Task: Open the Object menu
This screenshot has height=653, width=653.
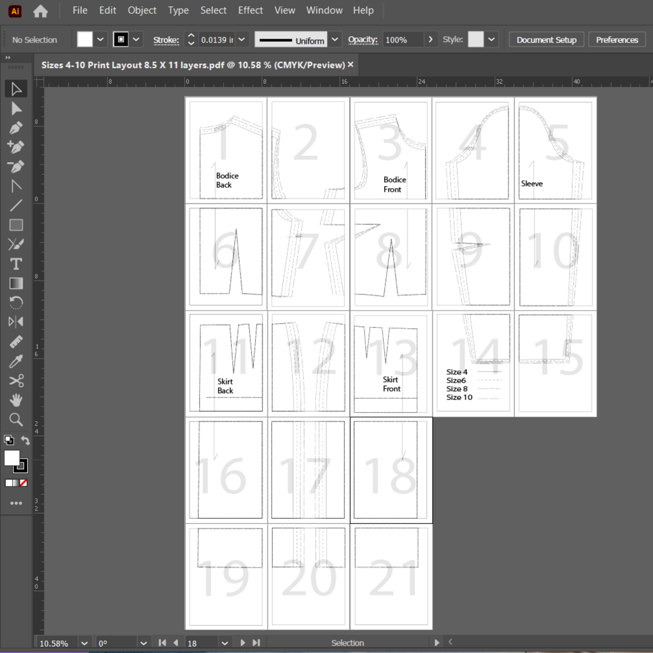Action: click(142, 10)
